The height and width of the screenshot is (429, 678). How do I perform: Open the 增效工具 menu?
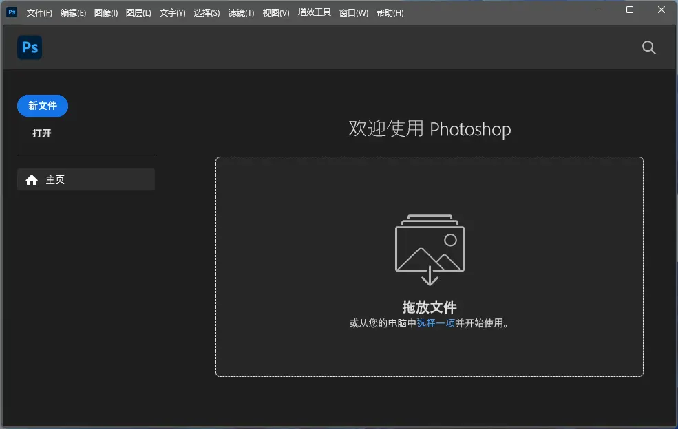314,13
